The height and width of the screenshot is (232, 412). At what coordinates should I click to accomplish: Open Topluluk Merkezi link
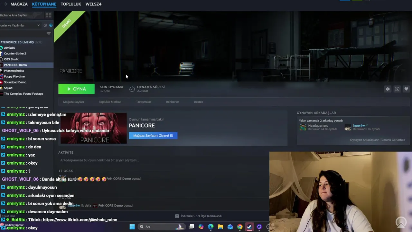click(110, 102)
